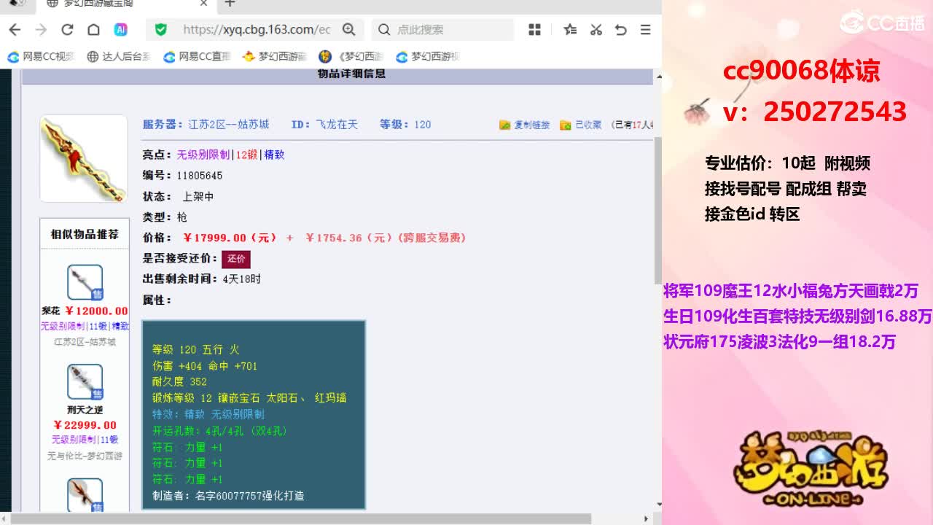The height and width of the screenshot is (525, 933).
Task: Open the 《梦幻西游 bookmark
Action: coord(351,57)
